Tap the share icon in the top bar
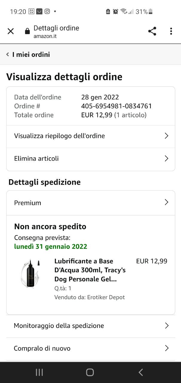Viewport: 181px width, 383px height. [152, 31]
